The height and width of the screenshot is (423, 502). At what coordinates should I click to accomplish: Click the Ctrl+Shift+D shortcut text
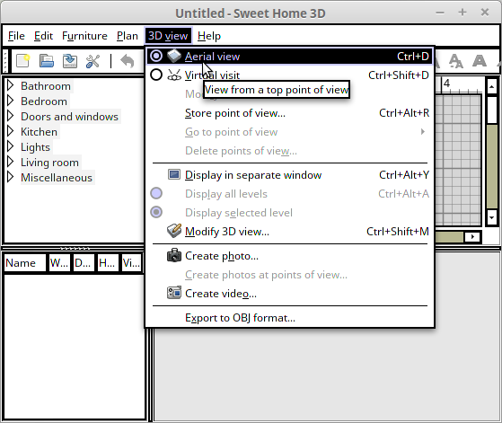399,75
